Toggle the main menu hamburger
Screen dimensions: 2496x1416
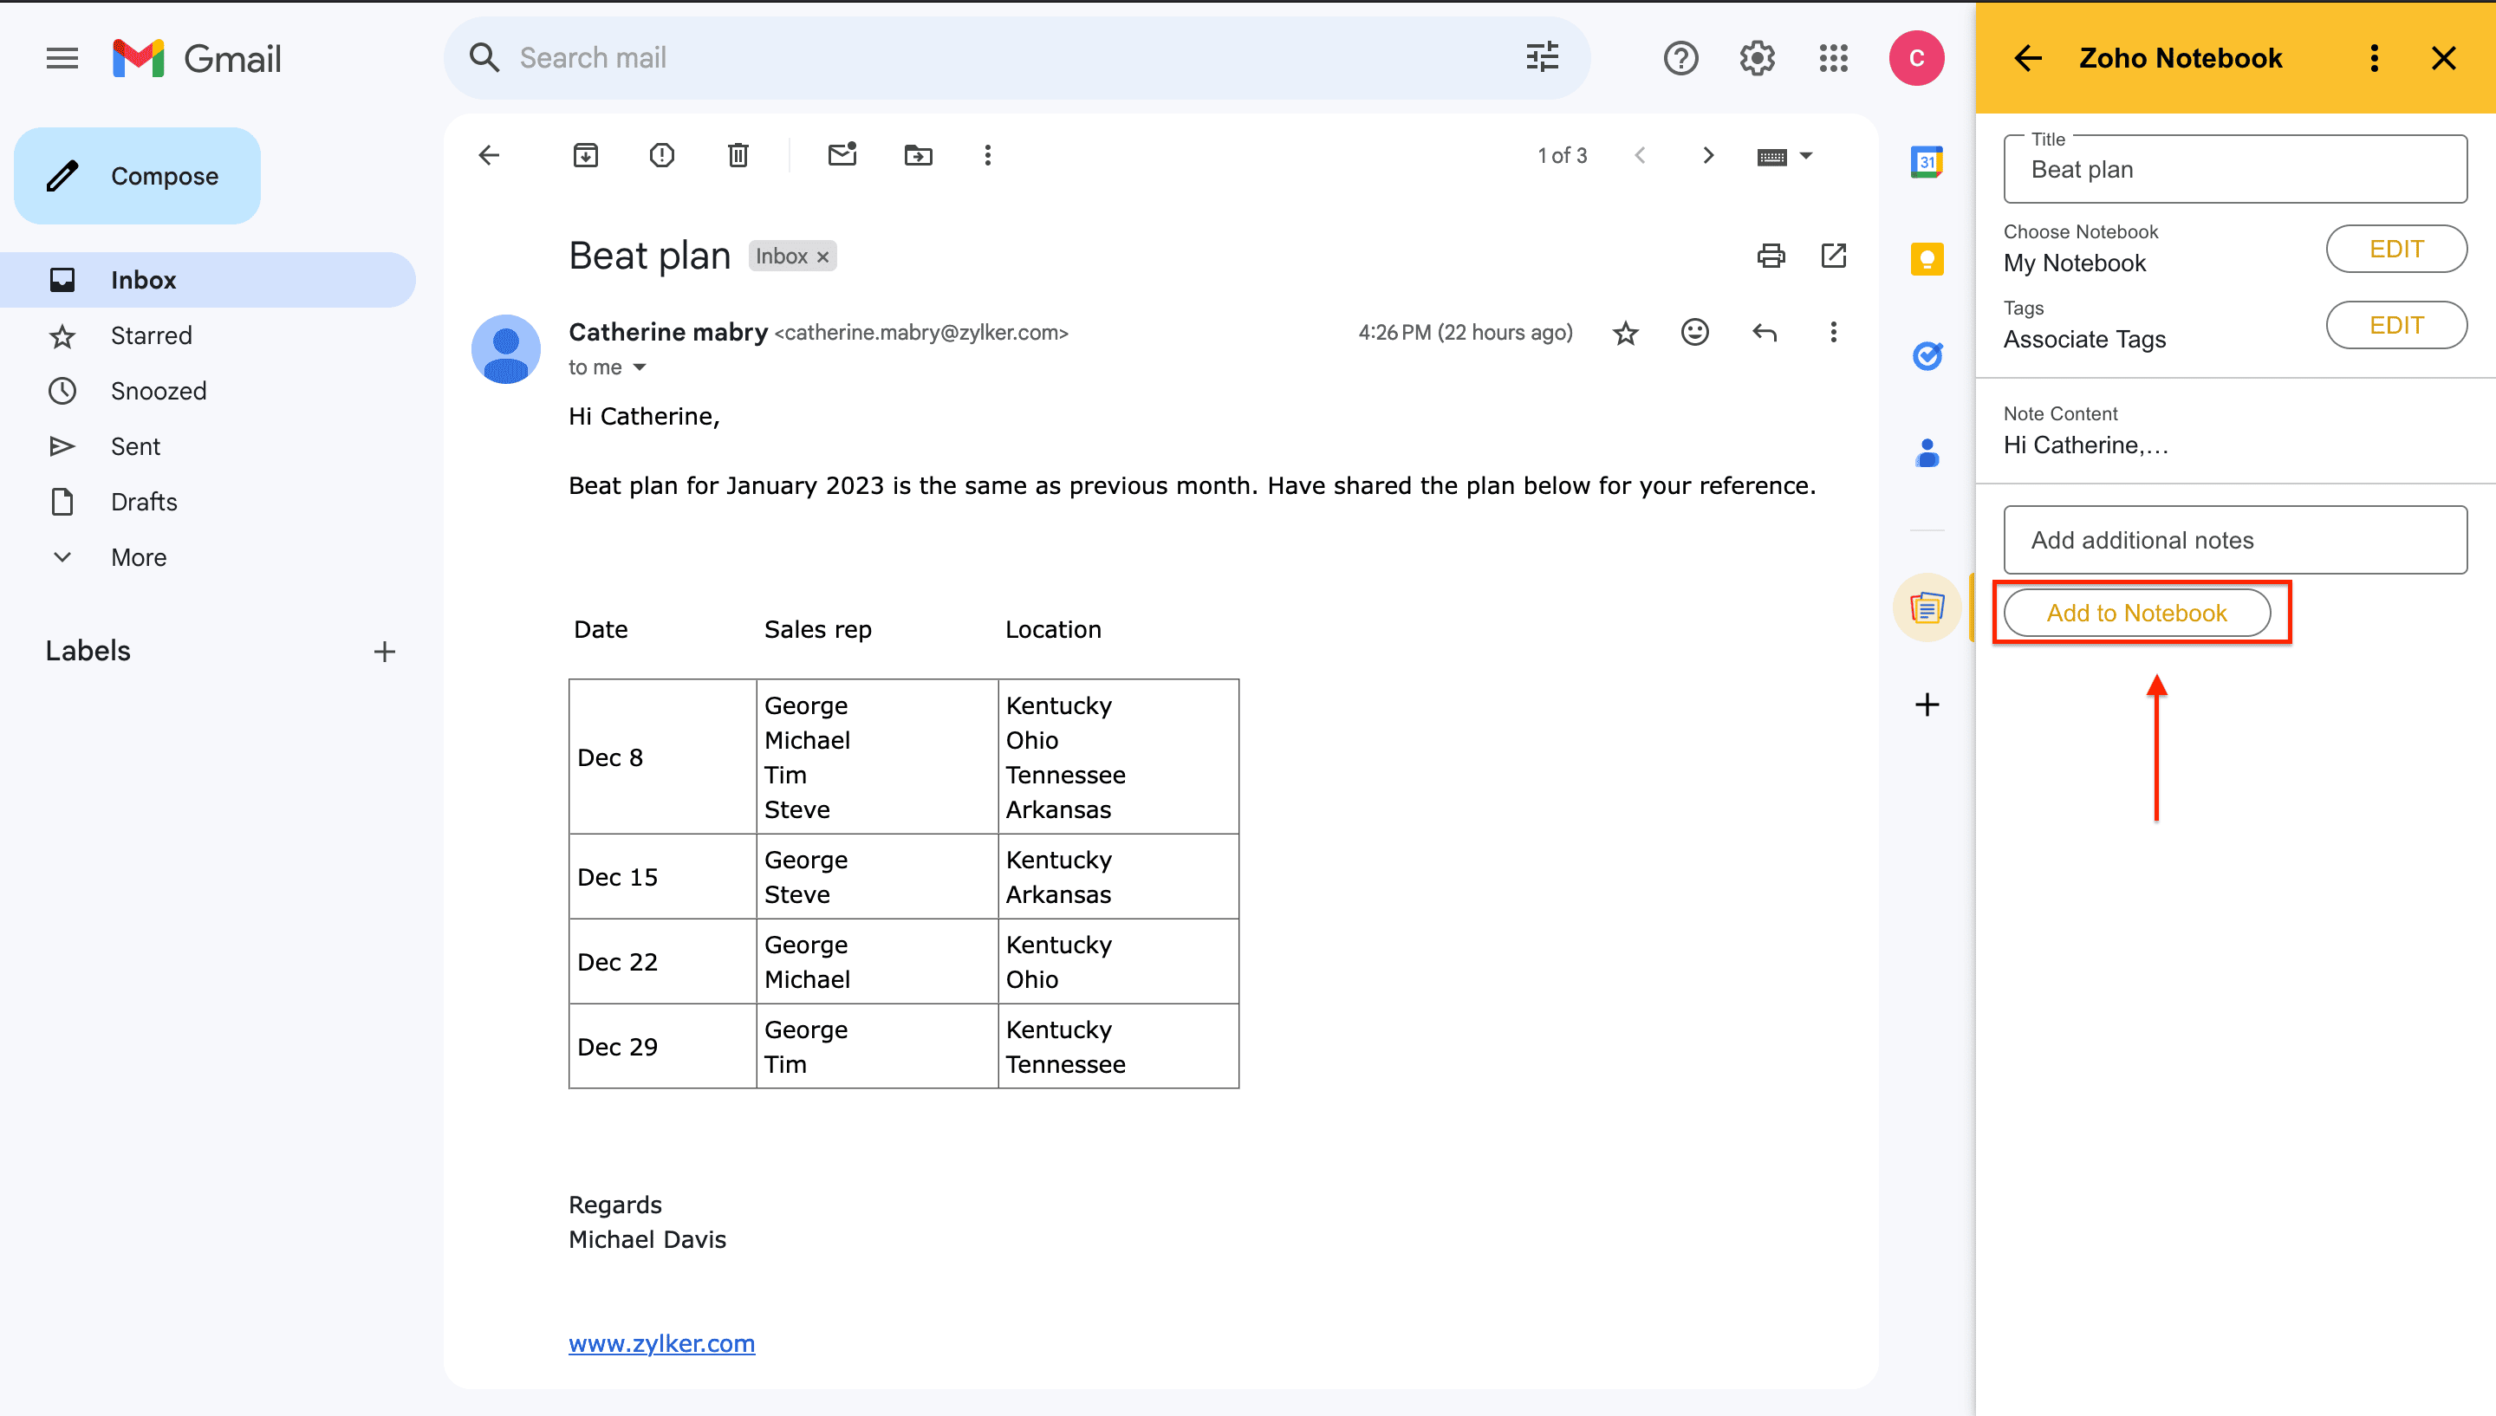[x=62, y=58]
